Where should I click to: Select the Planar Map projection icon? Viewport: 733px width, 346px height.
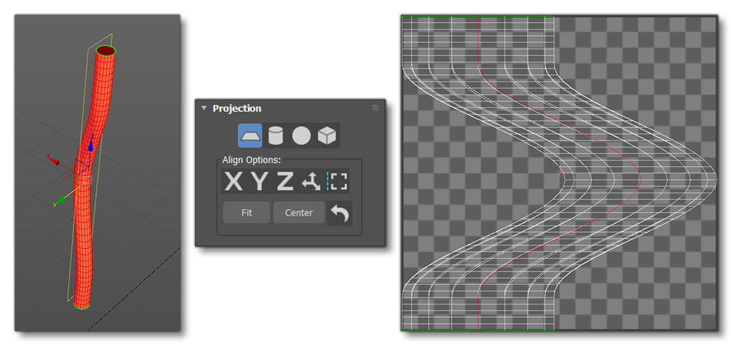[x=251, y=136]
